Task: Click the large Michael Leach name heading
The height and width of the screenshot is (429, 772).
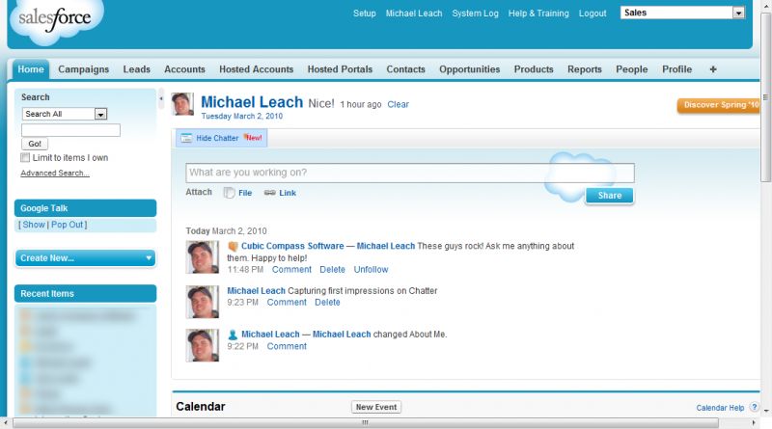Action: point(252,102)
